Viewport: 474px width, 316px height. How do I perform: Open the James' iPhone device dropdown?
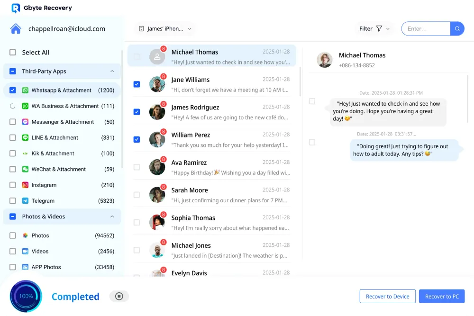coord(164,28)
